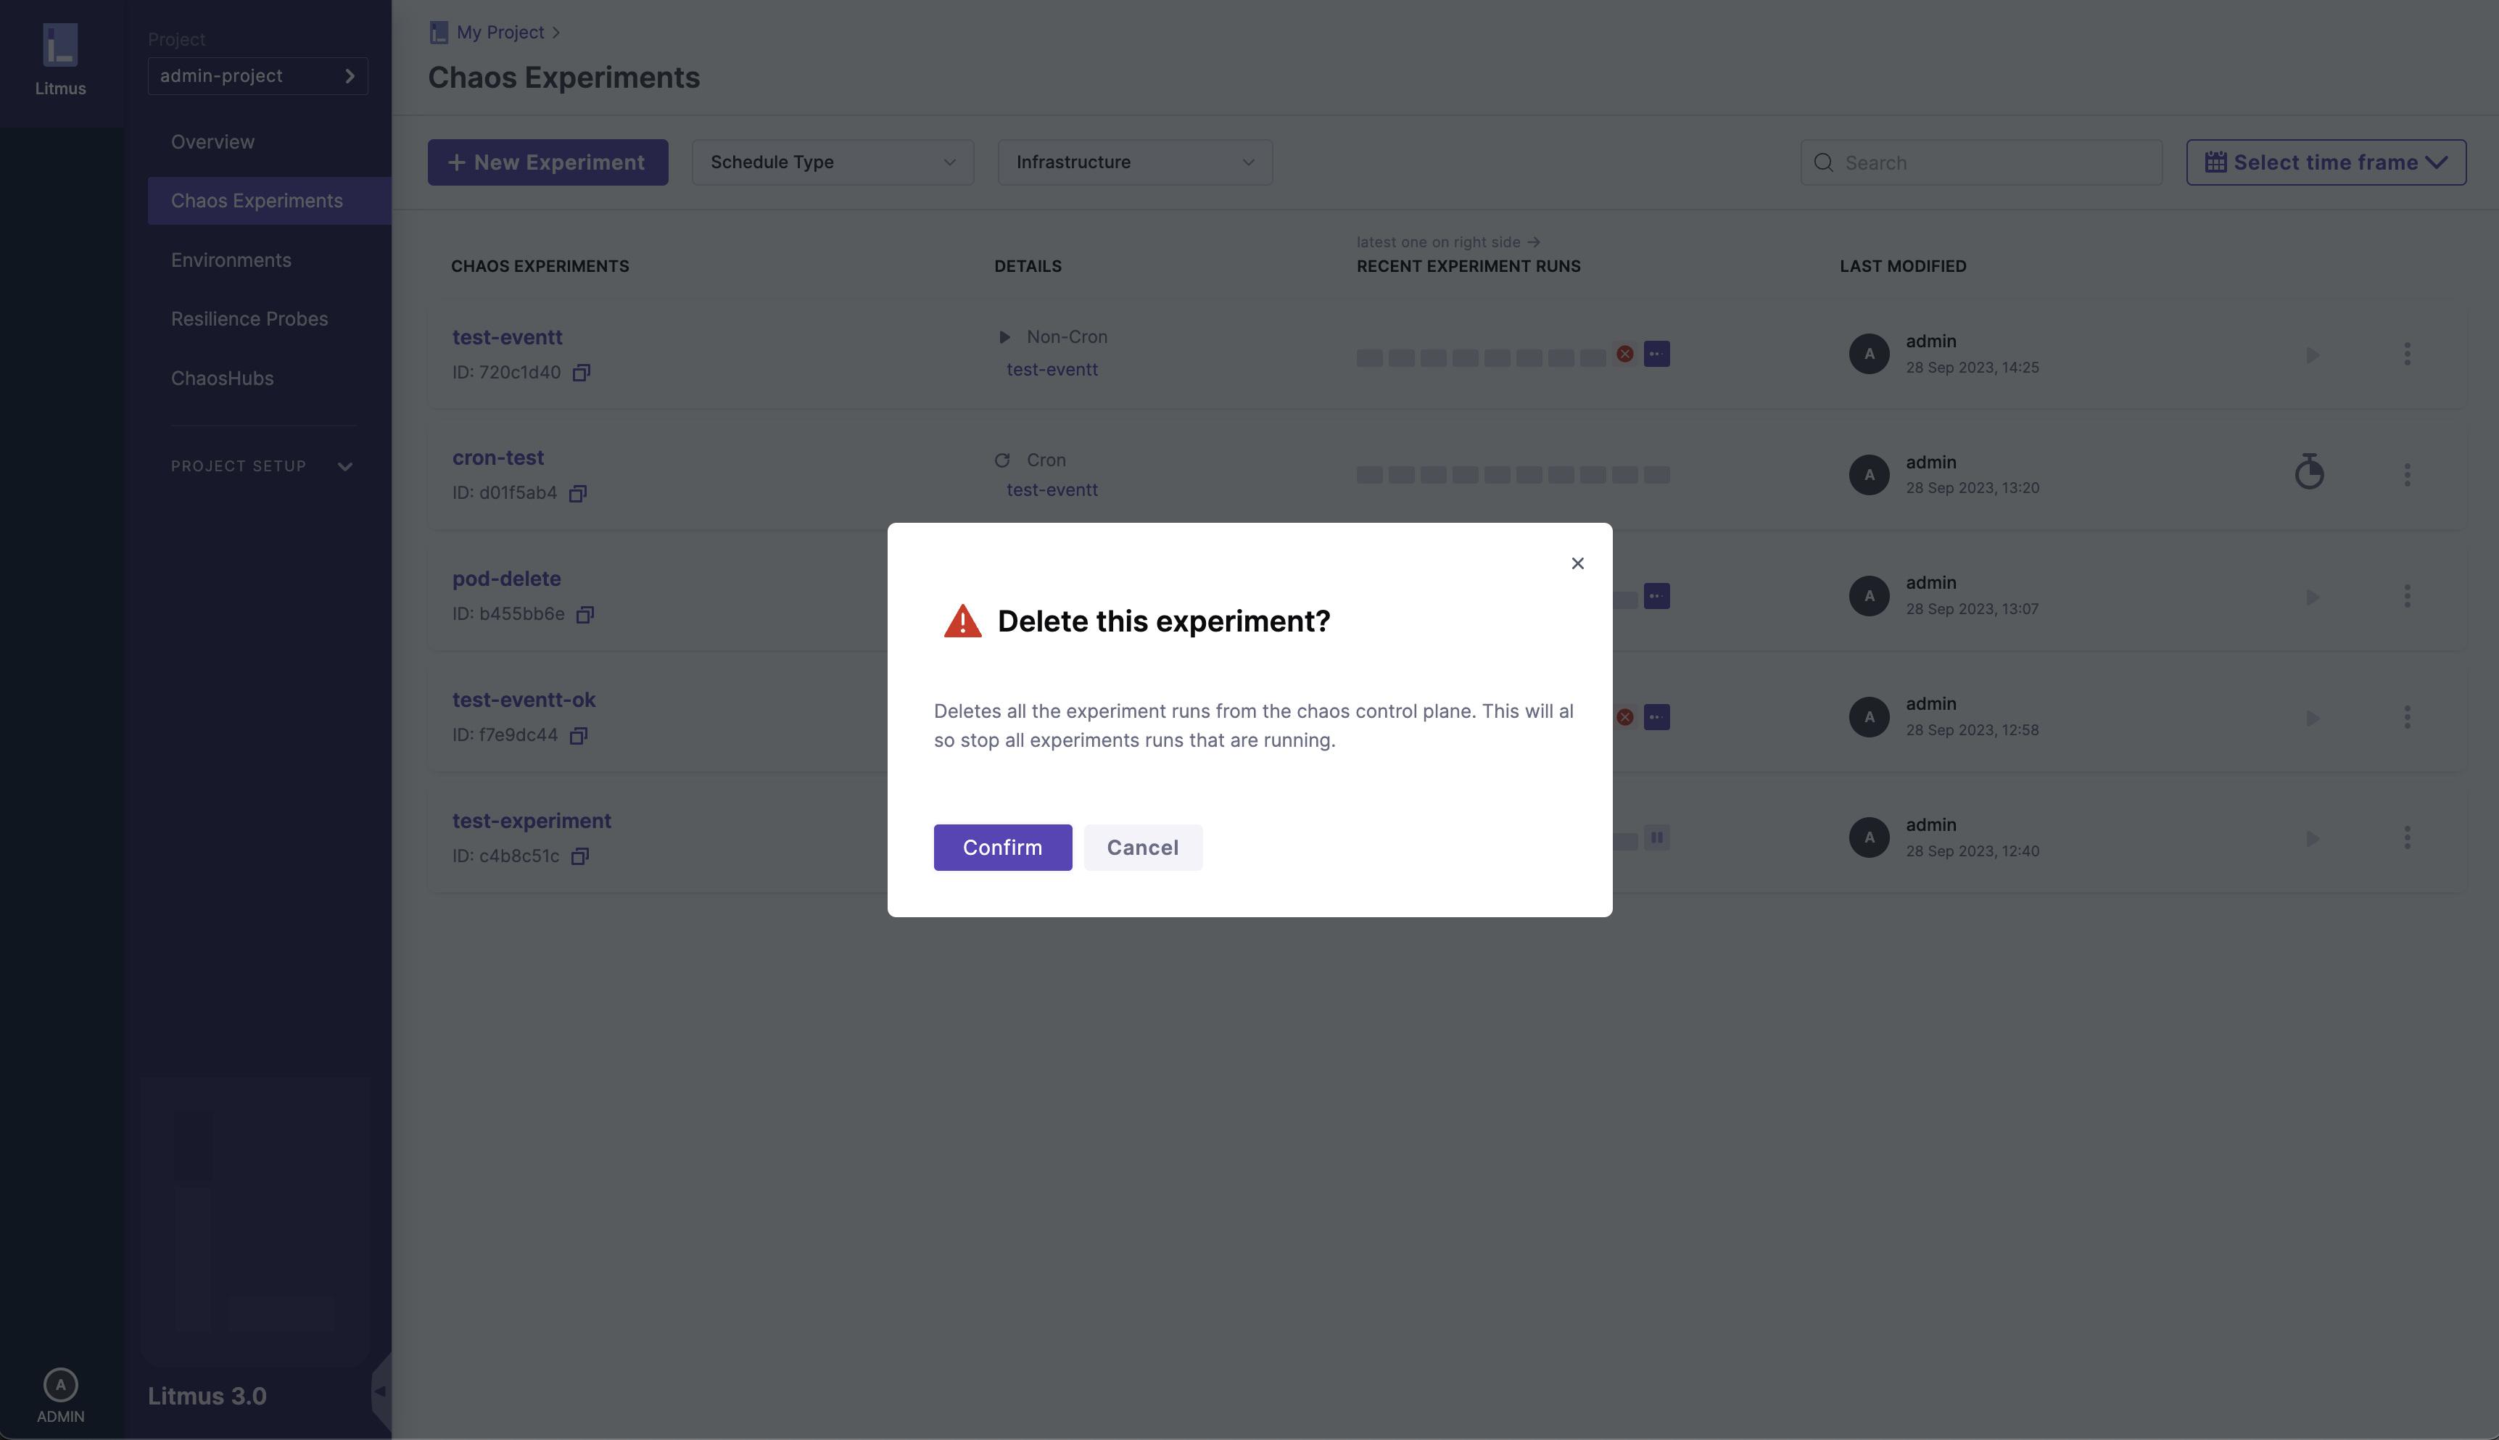Open the ChaosHubs sidebar item
The width and height of the screenshot is (2499, 1440).
pos(223,378)
